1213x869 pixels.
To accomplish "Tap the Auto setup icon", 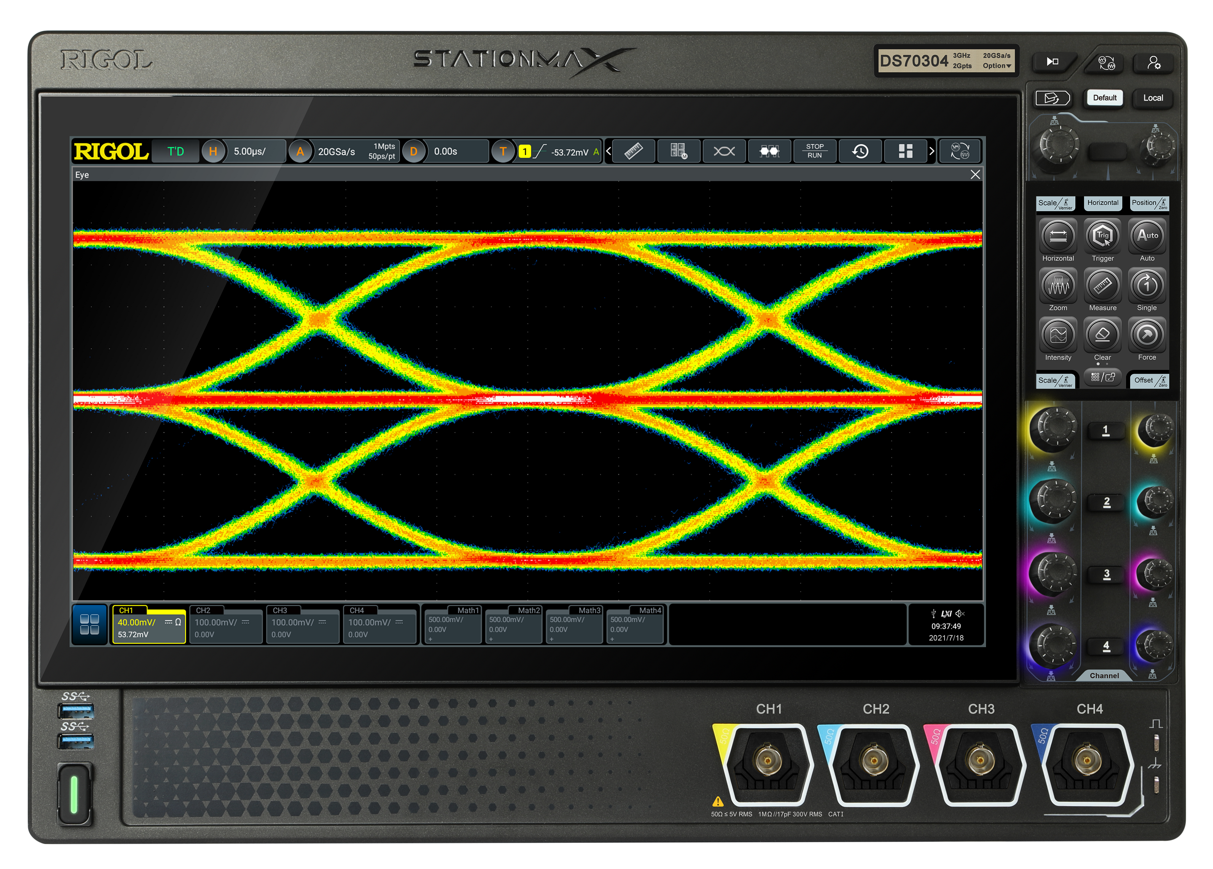I will [x=1147, y=236].
